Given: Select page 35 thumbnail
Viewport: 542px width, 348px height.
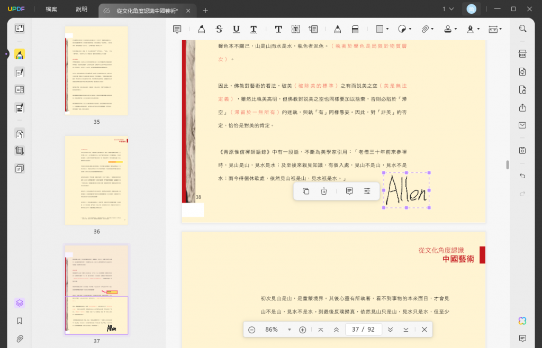Looking at the screenshot, I should [x=96, y=71].
